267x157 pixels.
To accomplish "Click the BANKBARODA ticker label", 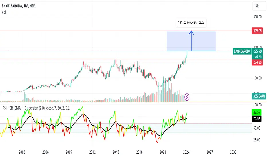I will tap(242, 51).
